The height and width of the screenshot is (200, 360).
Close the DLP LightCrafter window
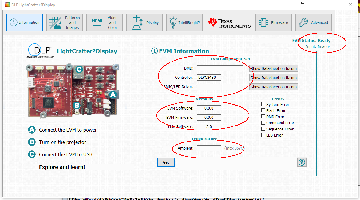click(x=350, y=5)
